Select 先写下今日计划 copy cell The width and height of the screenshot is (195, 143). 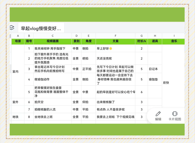click(115, 69)
